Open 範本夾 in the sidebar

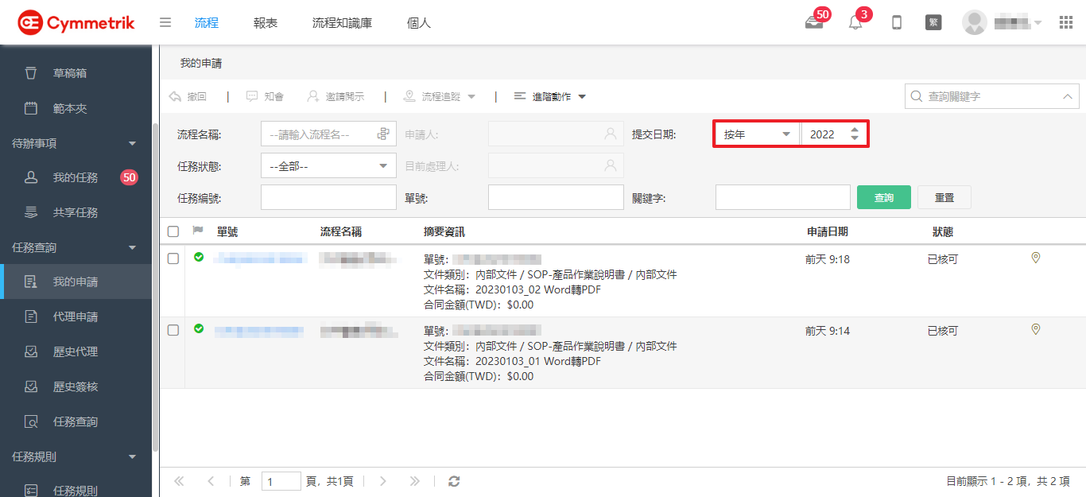coord(76,108)
